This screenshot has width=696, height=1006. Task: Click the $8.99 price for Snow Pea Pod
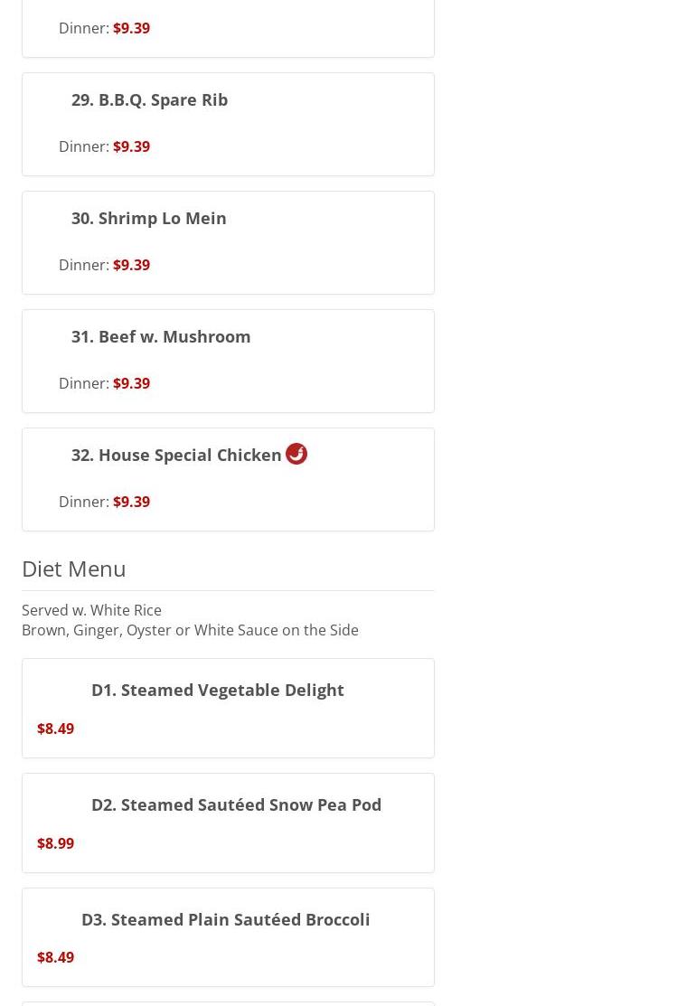tap(55, 843)
